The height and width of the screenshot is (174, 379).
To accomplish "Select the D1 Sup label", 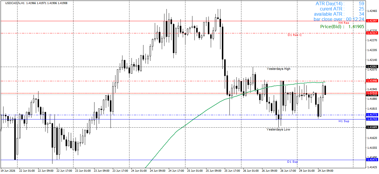I will click(x=292, y=162).
